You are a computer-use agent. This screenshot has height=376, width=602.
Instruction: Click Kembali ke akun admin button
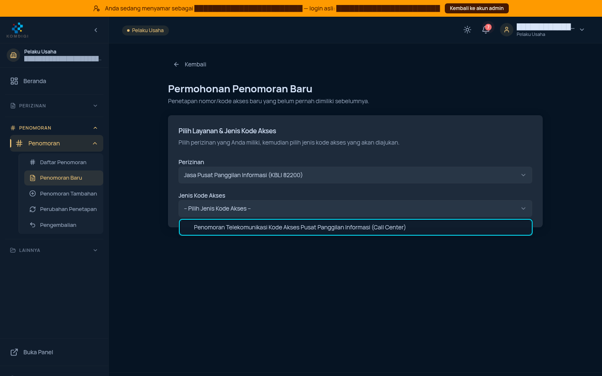477,8
